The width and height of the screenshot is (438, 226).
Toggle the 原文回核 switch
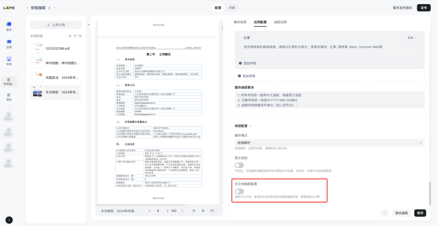239,165
